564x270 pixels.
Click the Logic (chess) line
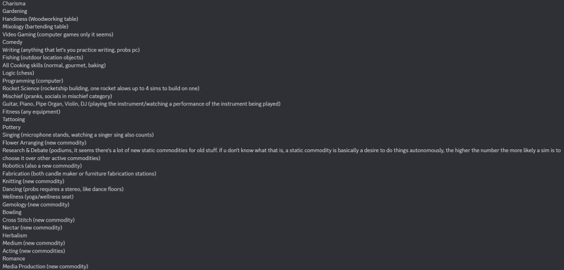coord(19,73)
